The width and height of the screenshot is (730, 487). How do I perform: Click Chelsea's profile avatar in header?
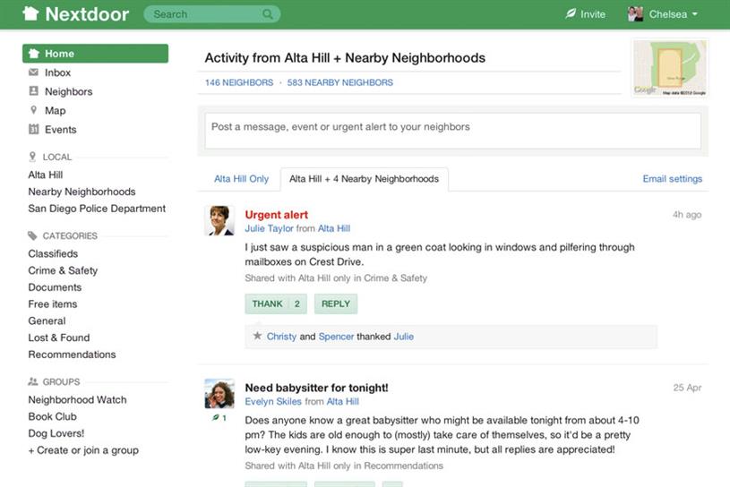click(x=635, y=14)
